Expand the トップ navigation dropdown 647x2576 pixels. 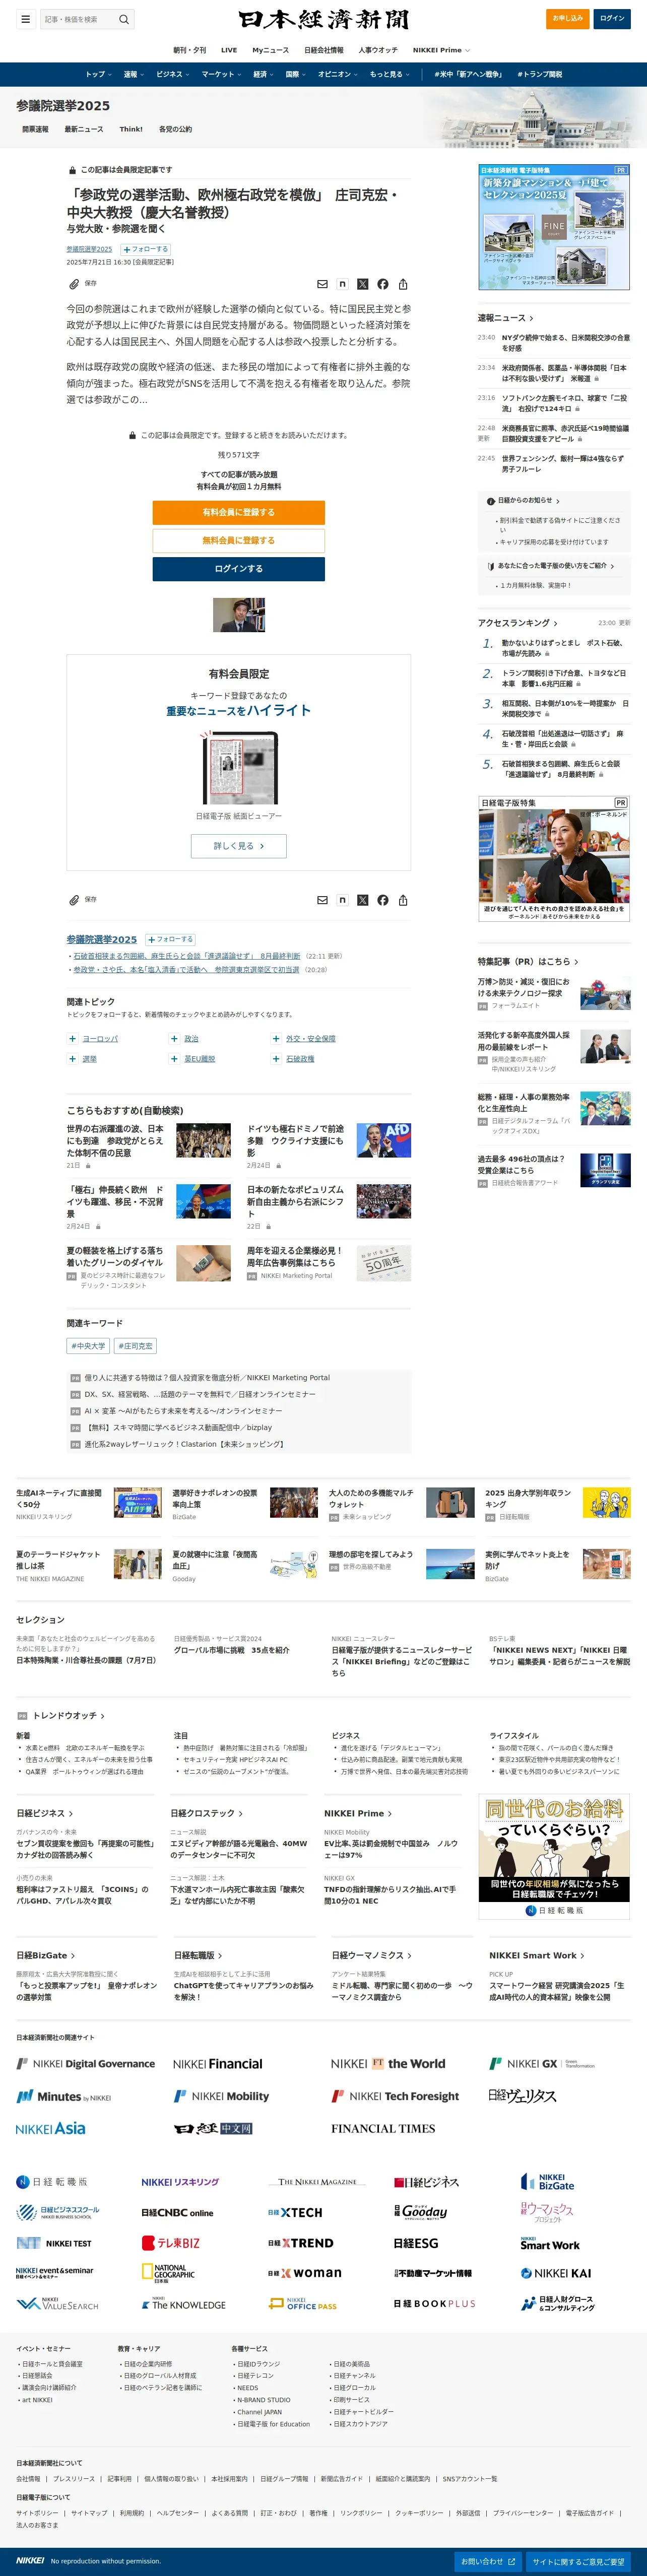pos(98,74)
